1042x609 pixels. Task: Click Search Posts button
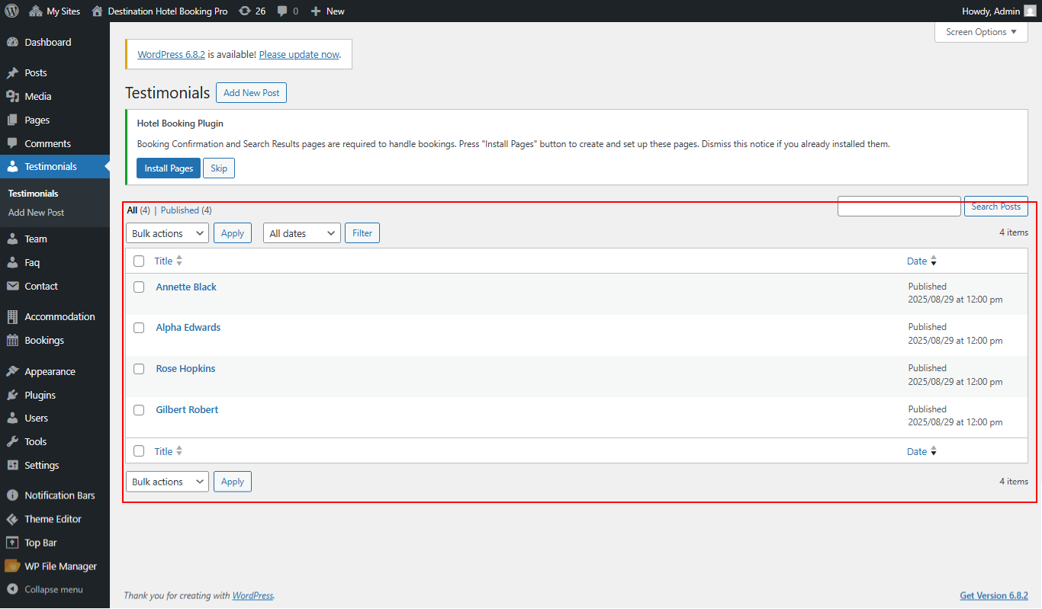[x=996, y=207]
